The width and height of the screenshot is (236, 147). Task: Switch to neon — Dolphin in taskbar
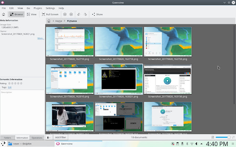coord(31,144)
